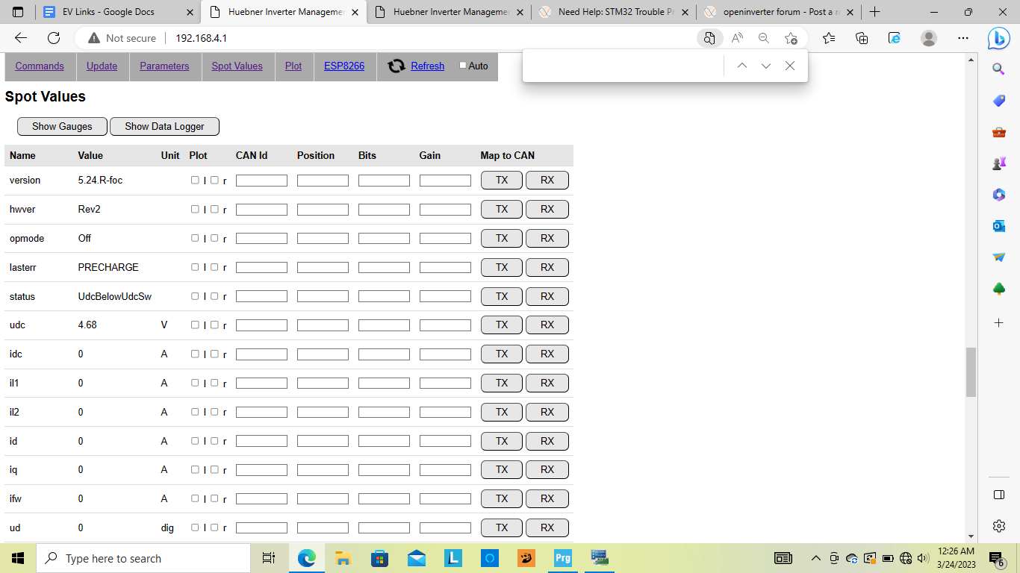Open the Edge favorites star icon
1020x573 pixels.
point(828,38)
